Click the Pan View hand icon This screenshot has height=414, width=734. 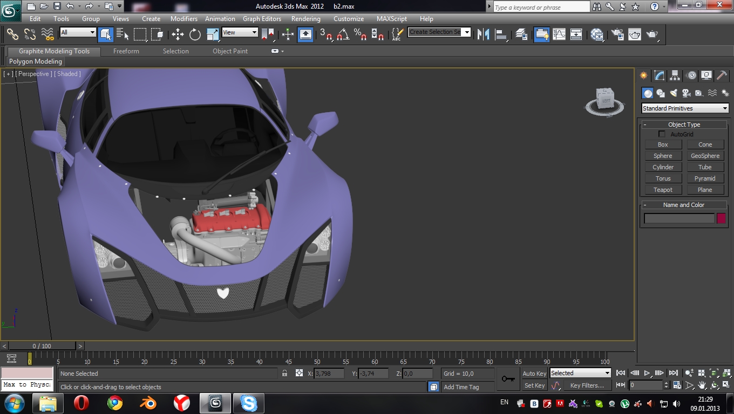click(x=702, y=385)
